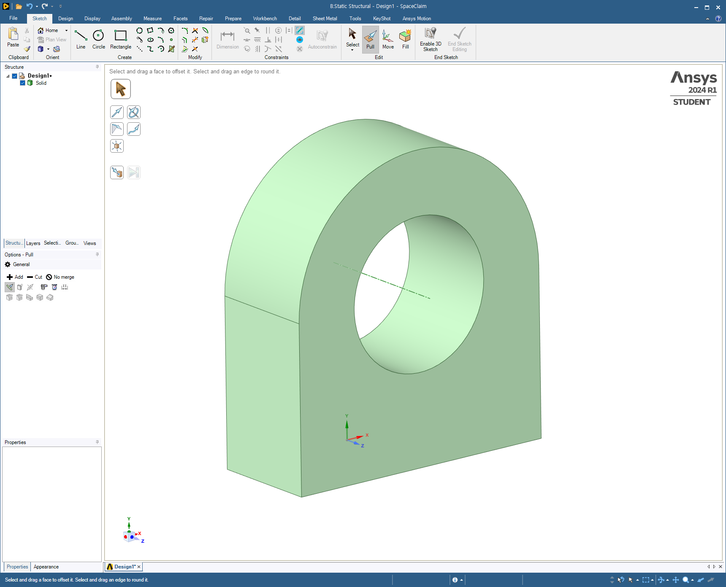
Task: Select the Rectangle sketch tool
Action: point(121,39)
